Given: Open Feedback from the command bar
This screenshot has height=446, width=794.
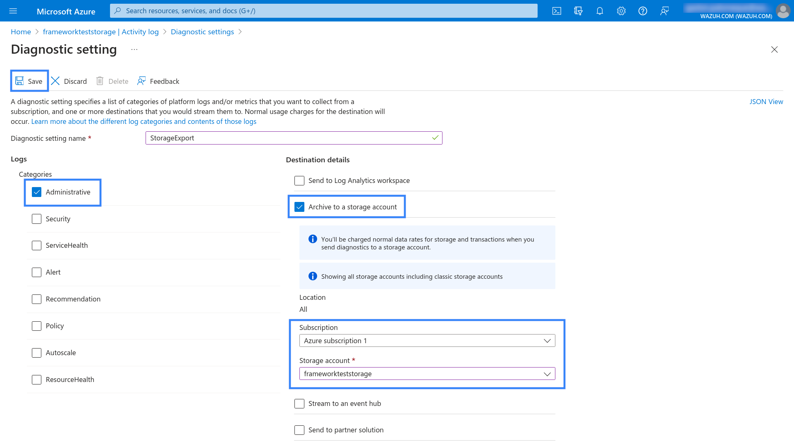Looking at the screenshot, I should [x=158, y=81].
